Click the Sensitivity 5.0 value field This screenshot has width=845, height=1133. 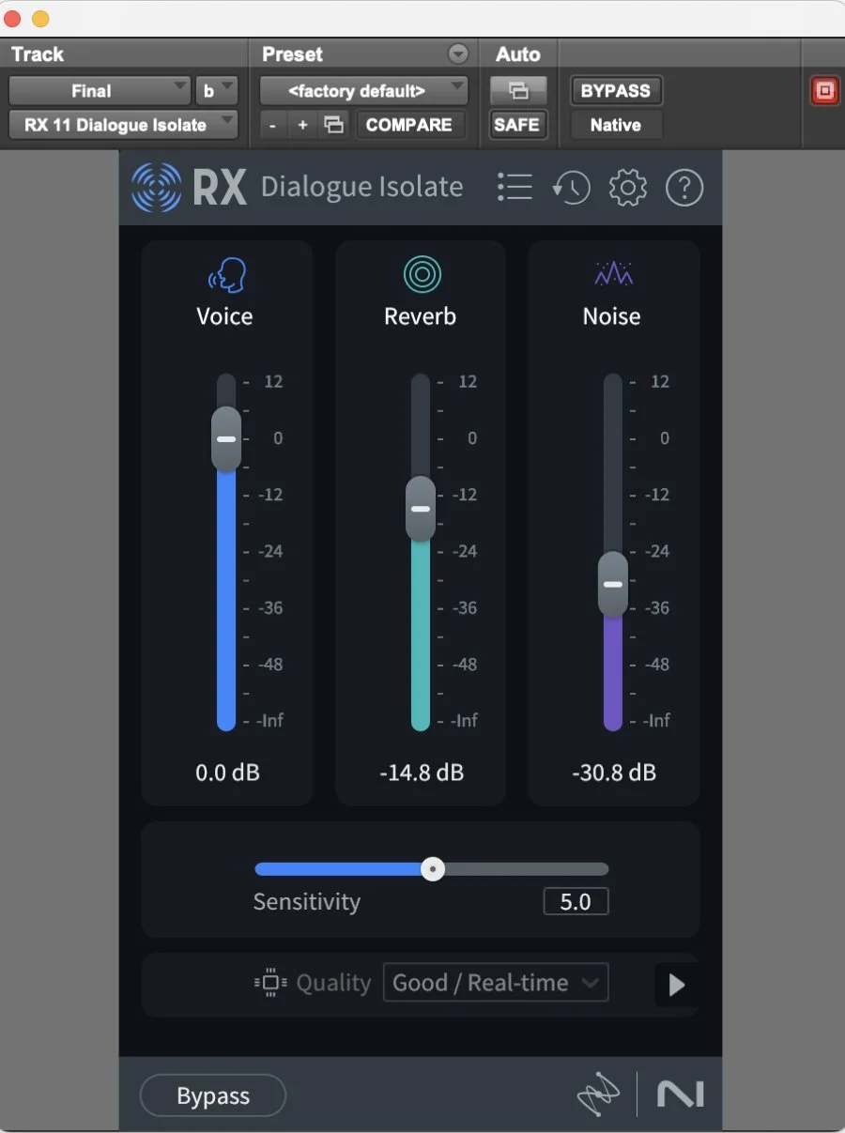576,902
